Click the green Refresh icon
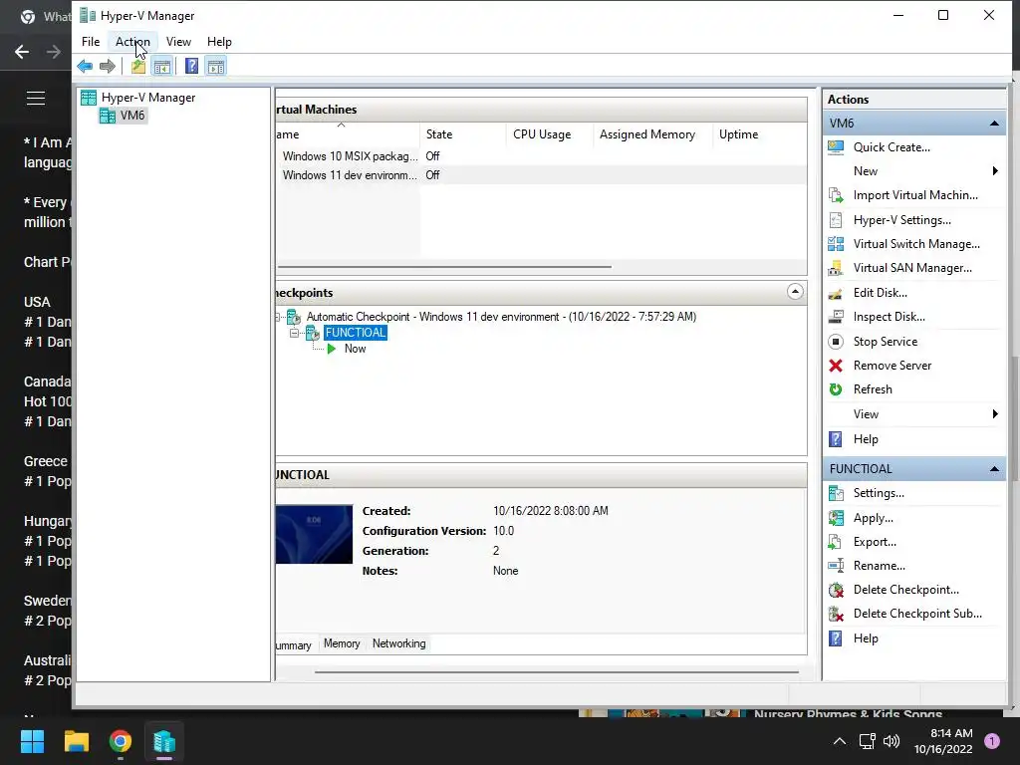 tap(836, 389)
